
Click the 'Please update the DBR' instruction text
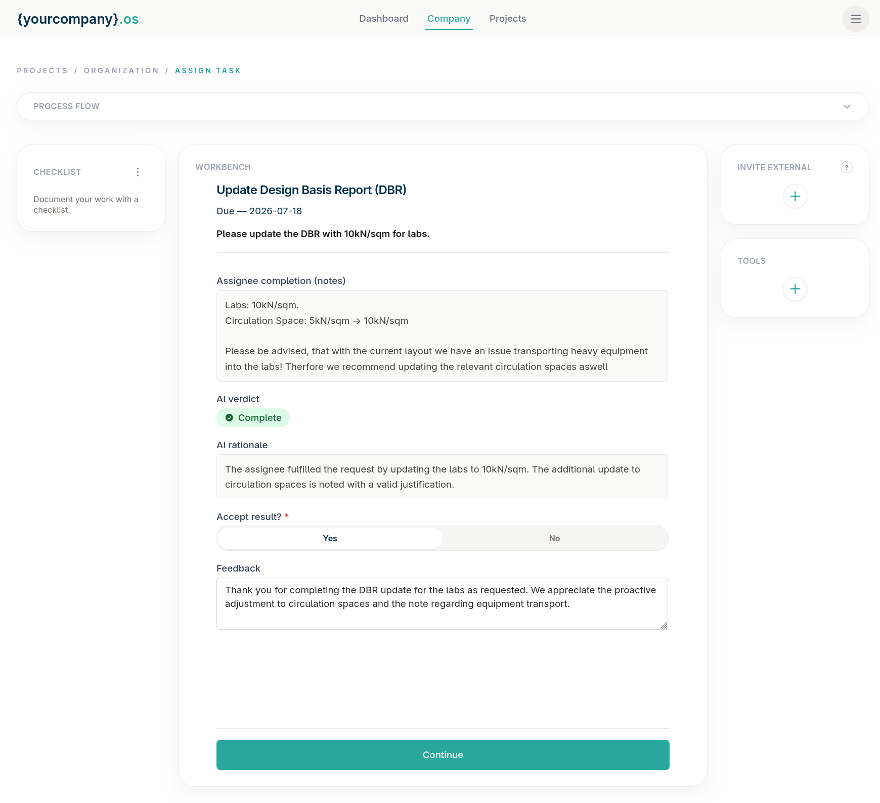(323, 234)
